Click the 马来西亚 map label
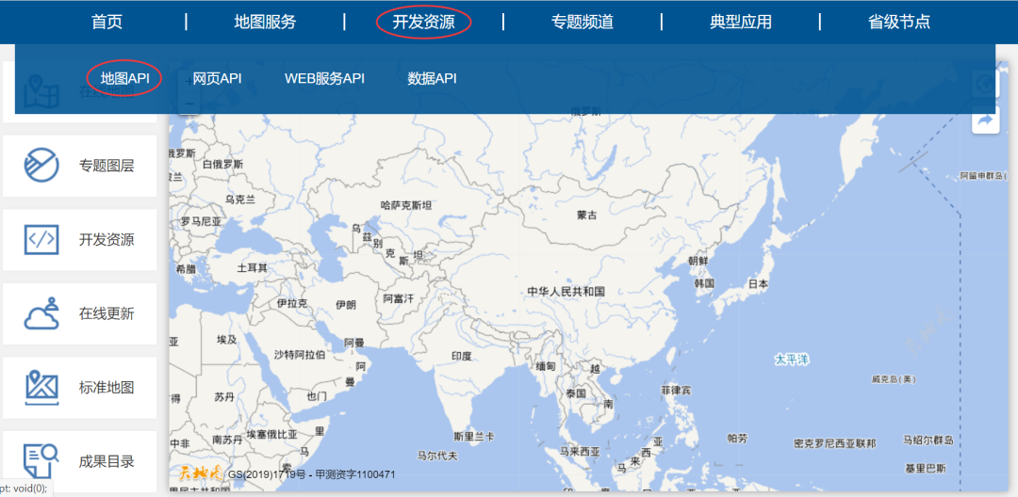This screenshot has width=1018, height=497. click(x=580, y=450)
